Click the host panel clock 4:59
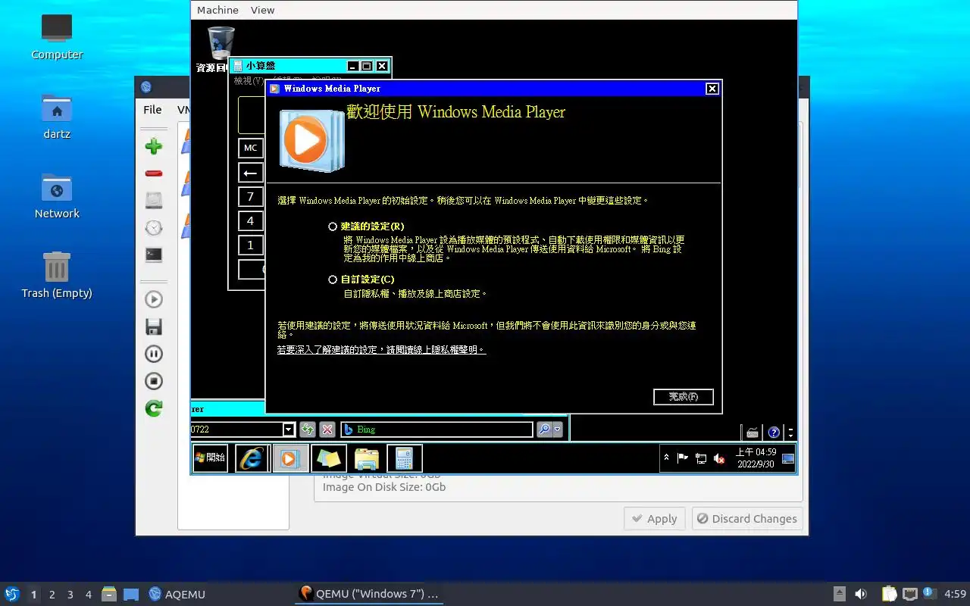 pos(955,595)
